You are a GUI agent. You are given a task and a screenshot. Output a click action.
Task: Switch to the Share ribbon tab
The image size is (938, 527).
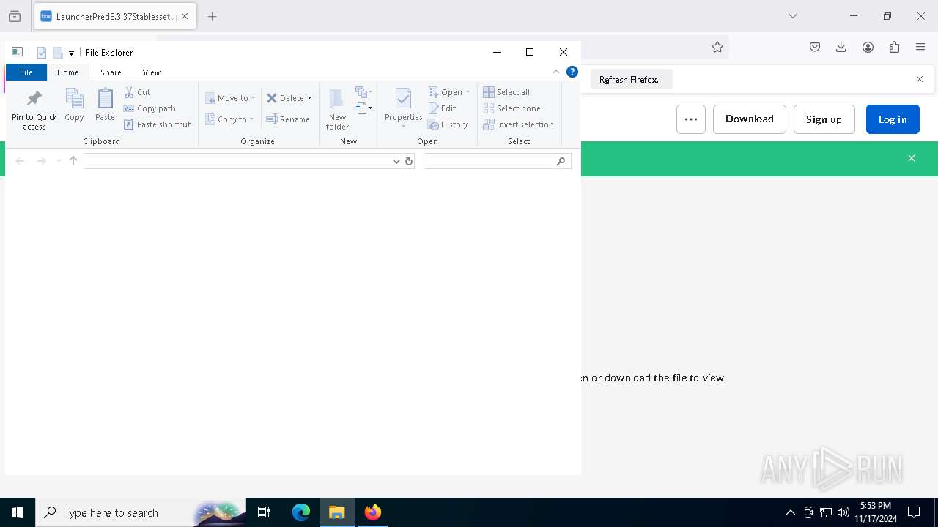111,72
